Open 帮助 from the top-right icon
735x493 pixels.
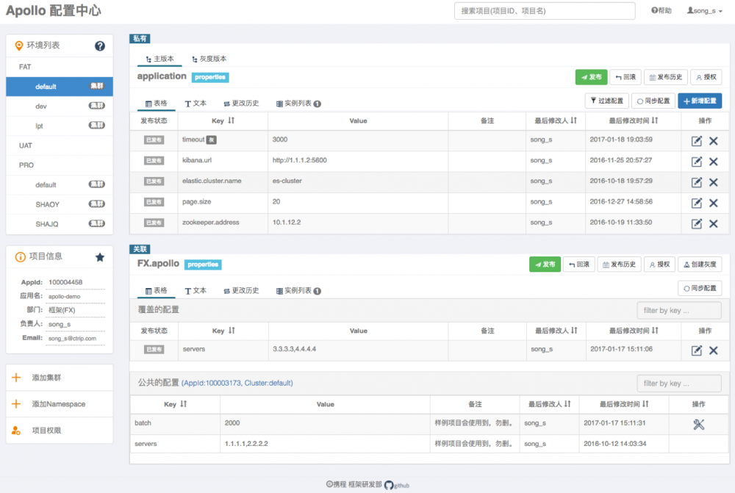[x=661, y=10]
